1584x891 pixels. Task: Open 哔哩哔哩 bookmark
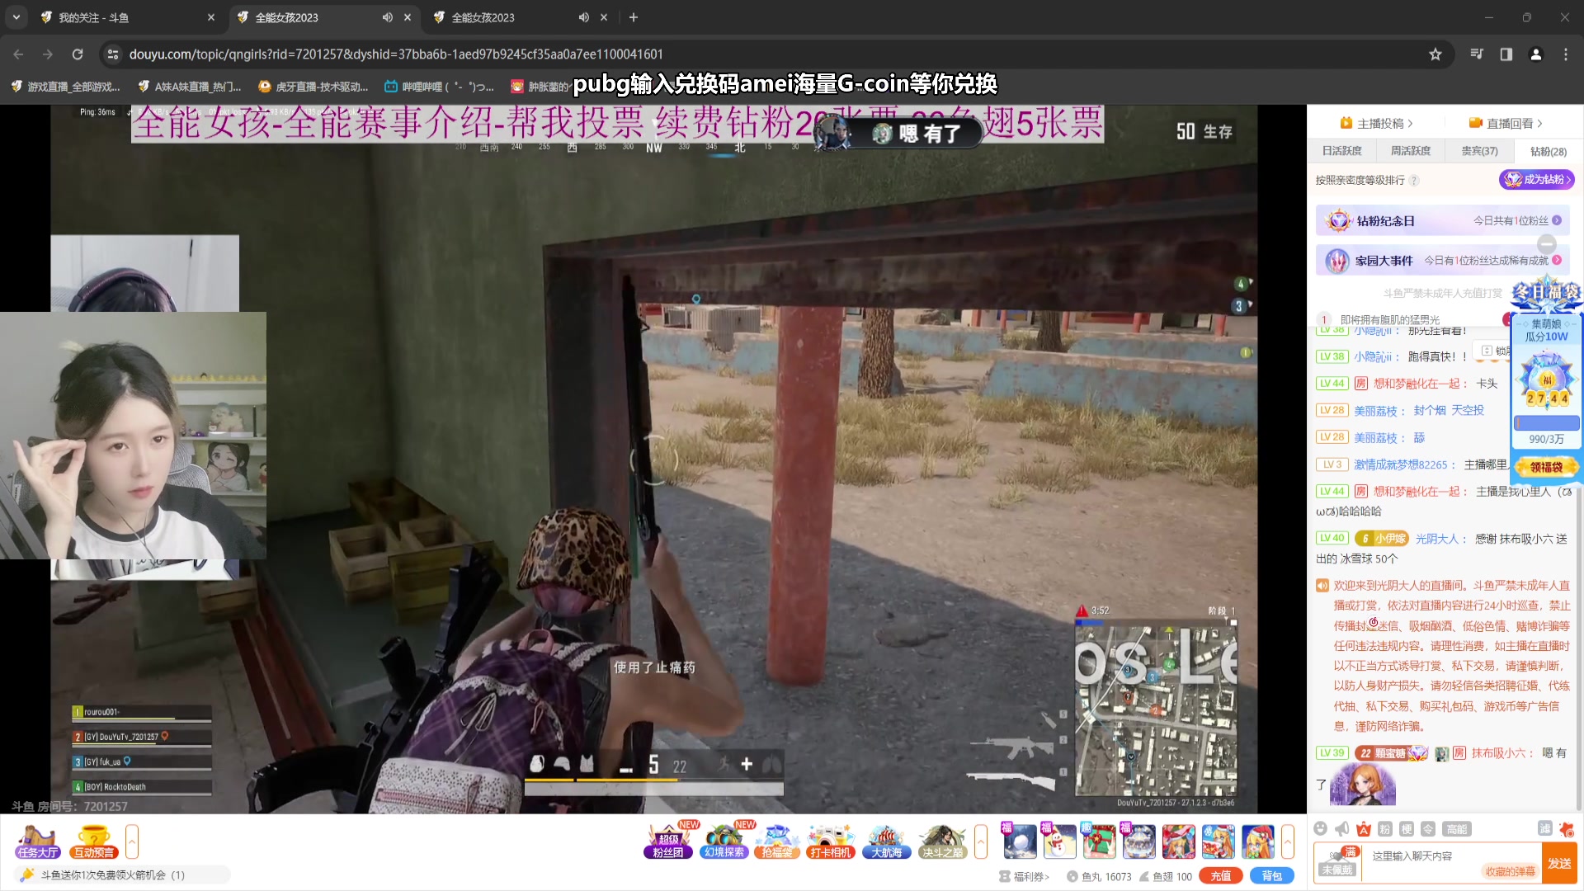(440, 87)
